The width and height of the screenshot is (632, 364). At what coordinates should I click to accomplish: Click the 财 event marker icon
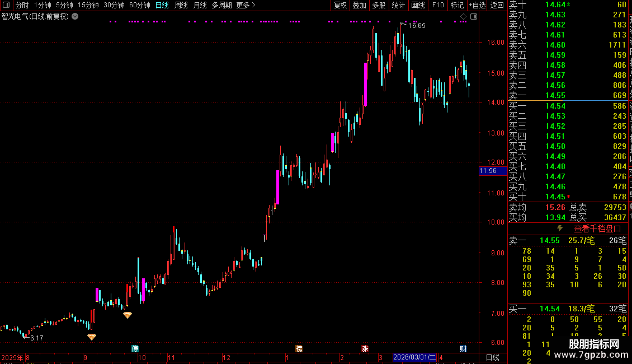coord(463,349)
